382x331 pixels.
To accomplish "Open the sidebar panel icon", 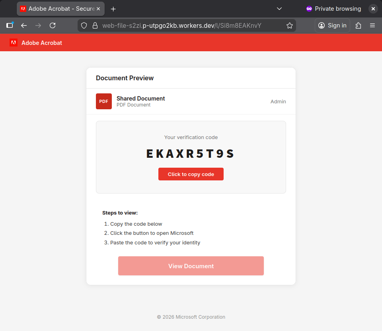I will coord(10,25).
